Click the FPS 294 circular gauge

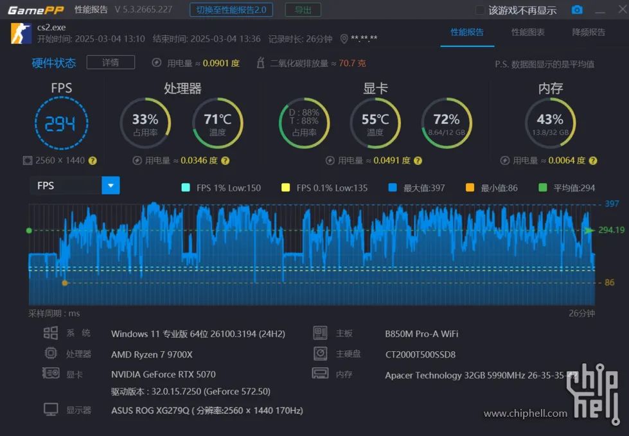click(61, 123)
